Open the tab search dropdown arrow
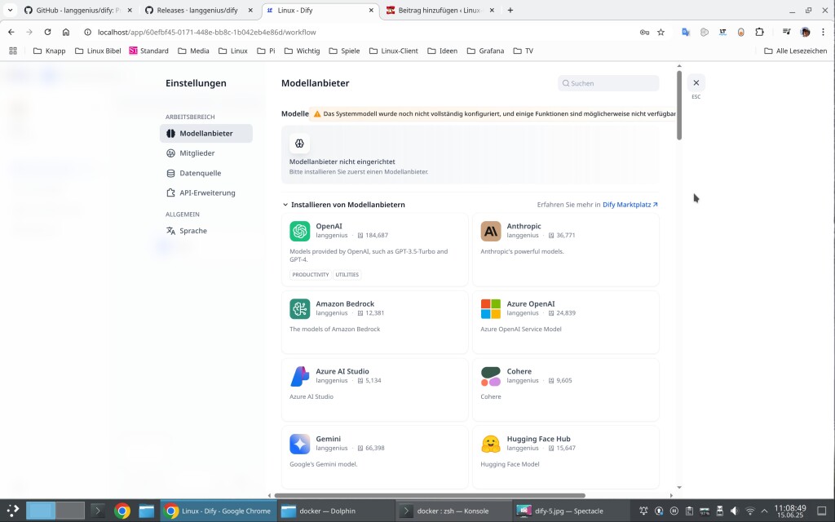The image size is (835, 522). [x=10, y=10]
